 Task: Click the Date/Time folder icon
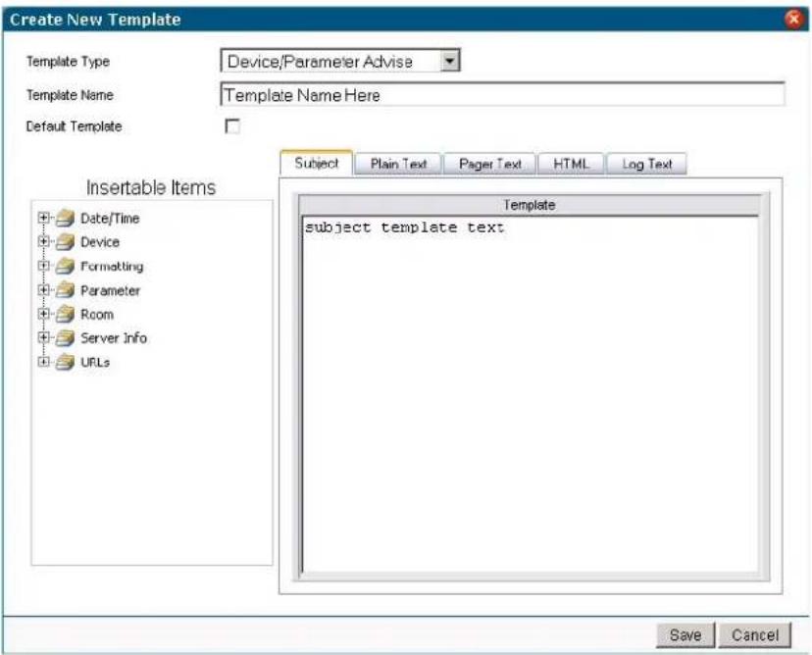(66, 219)
